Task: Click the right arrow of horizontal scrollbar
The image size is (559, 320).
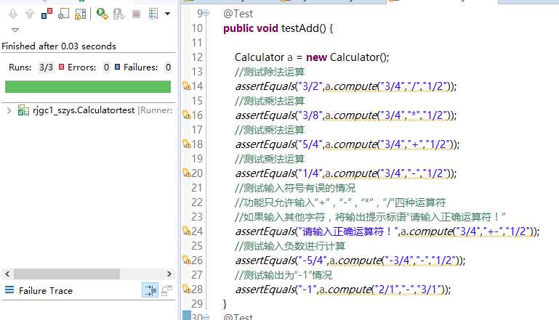Action: (x=169, y=274)
